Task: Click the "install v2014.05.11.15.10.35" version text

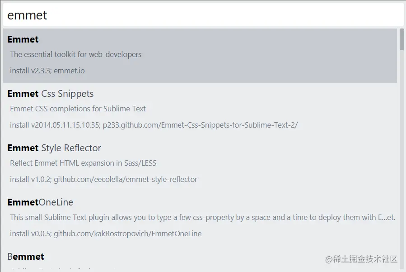Action: click(x=55, y=125)
